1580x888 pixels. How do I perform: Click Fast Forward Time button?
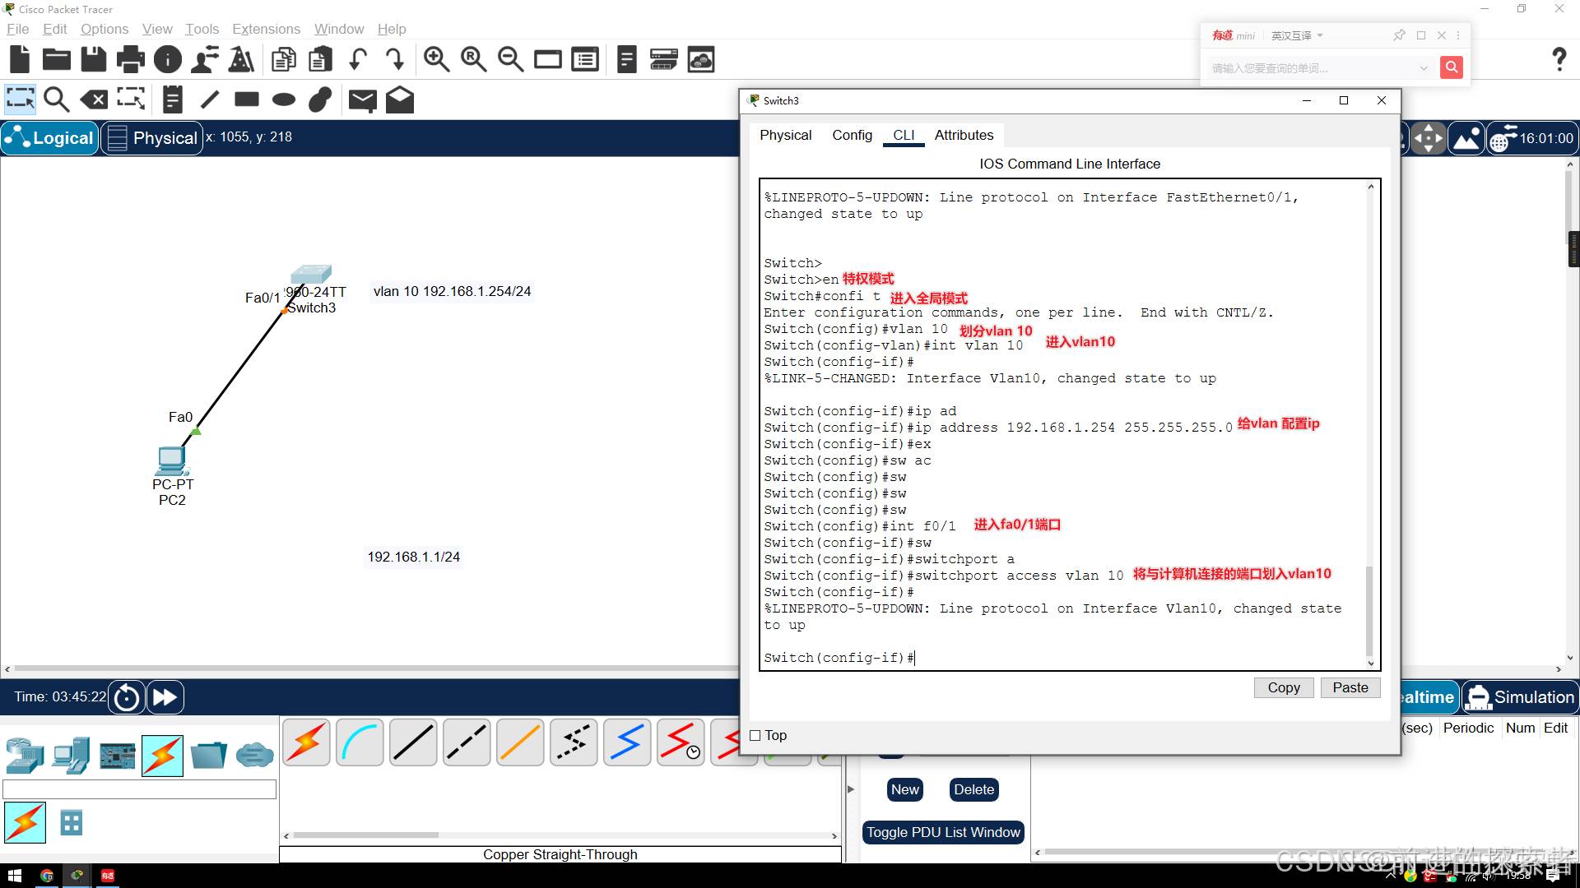click(165, 697)
